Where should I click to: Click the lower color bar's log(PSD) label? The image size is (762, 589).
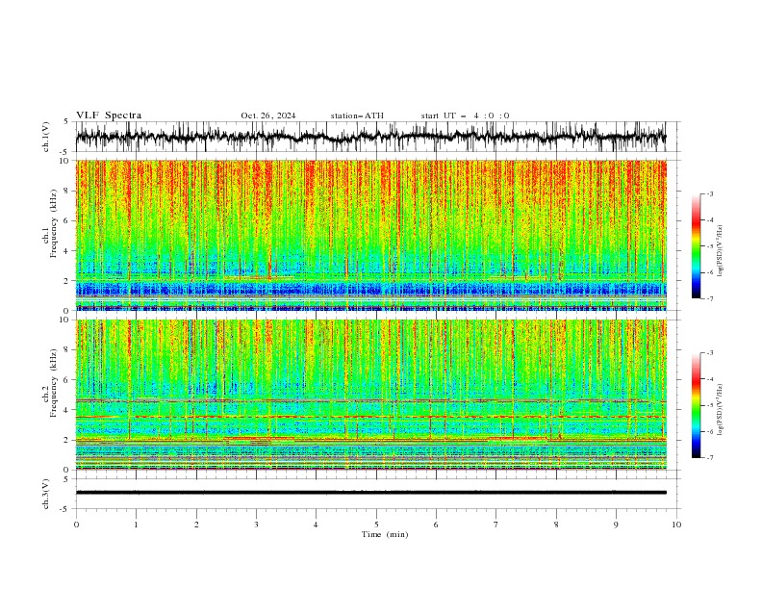(x=721, y=410)
